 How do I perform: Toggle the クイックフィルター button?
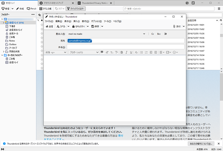[x=76, y=9]
